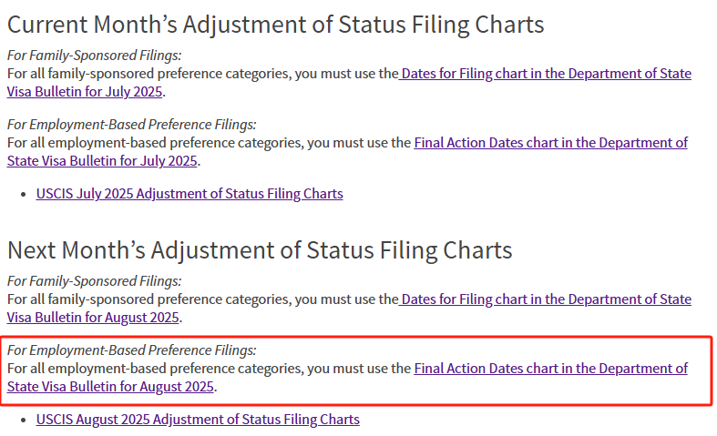Screen dimensions: 717x436
Task: Click "For Family-Sponsored Filings:" label under Next Month
Action: click(94, 281)
